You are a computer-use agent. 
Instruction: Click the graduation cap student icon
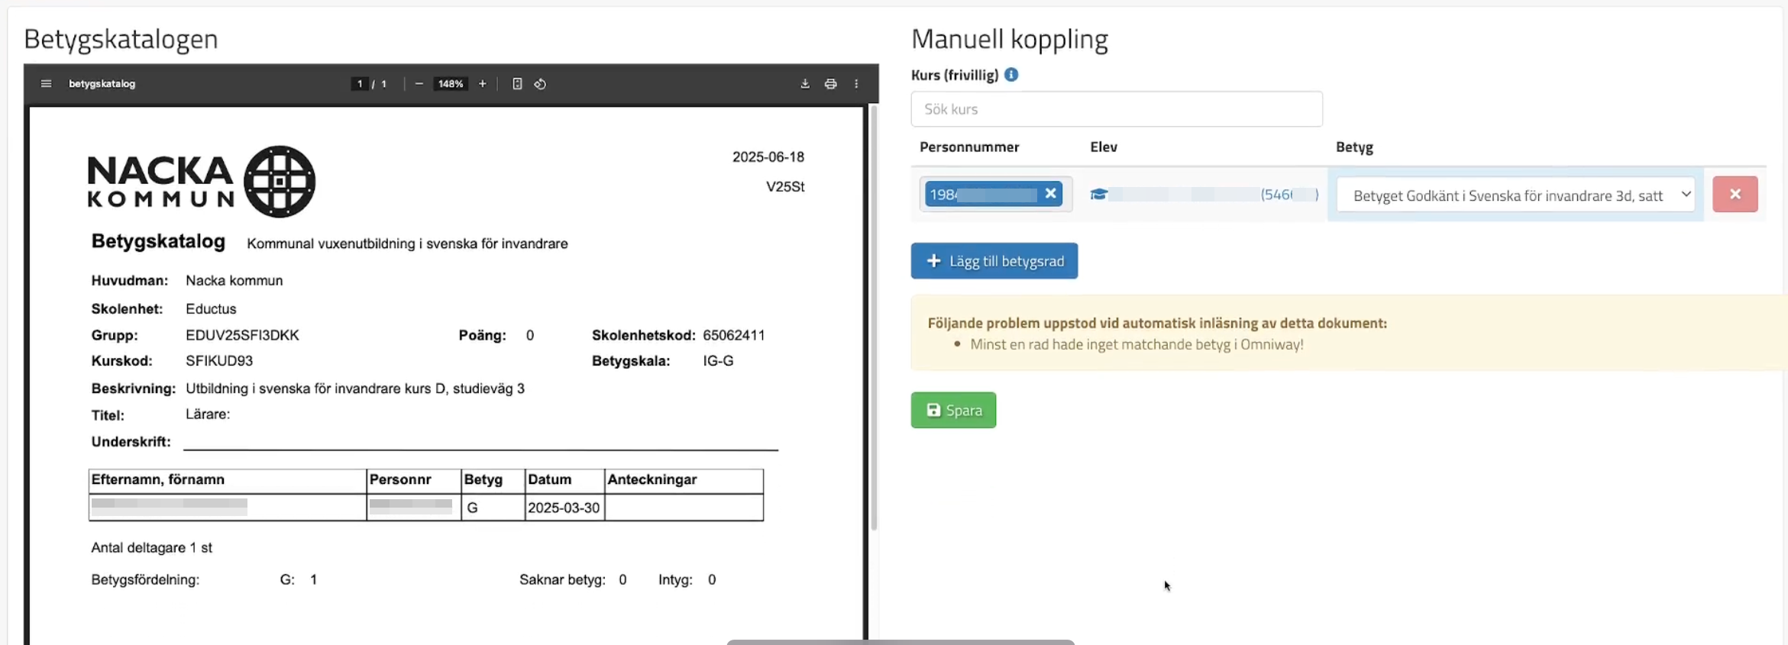point(1098,195)
